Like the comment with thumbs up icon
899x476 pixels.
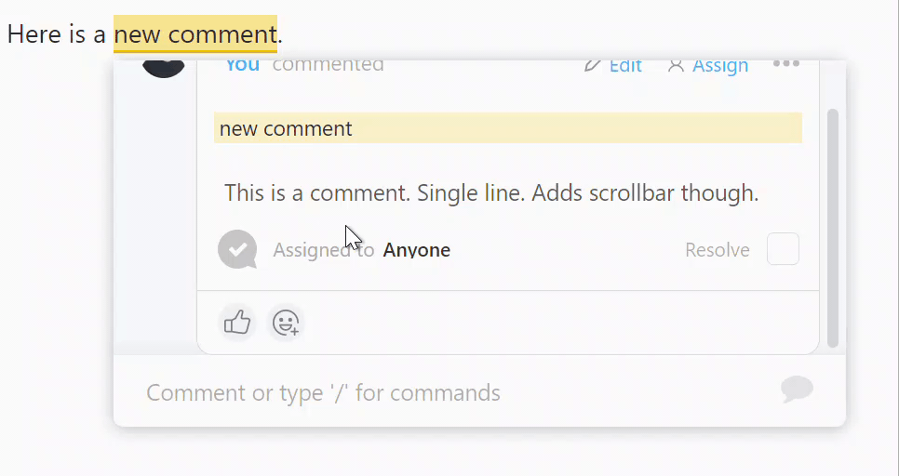pos(237,323)
